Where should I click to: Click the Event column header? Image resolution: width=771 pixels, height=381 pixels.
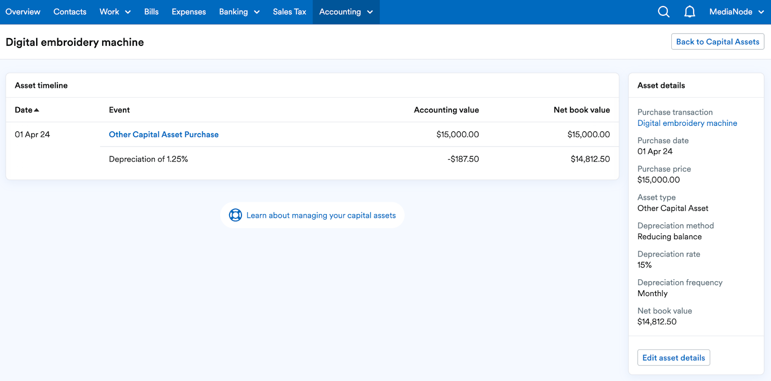pos(119,110)
